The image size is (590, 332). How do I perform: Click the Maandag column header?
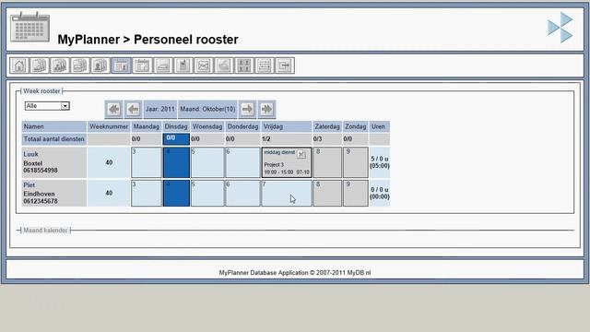coord(147,126)
